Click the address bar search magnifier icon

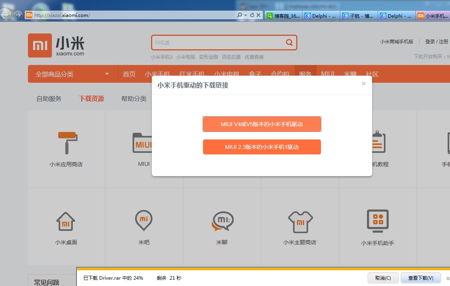pyautogui.click(x=239, y=15)
